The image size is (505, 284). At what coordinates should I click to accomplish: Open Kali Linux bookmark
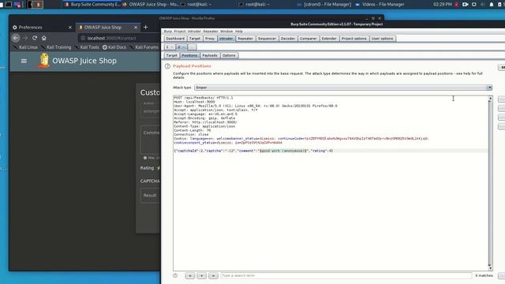(26, 47)
